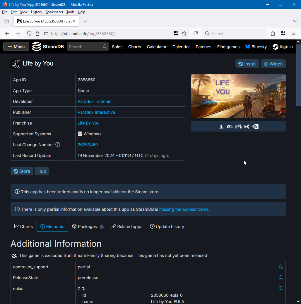This screenshot has width=301, height=304.
Task: Switch to the Charts tab
Action: click(x=23, y=227)
